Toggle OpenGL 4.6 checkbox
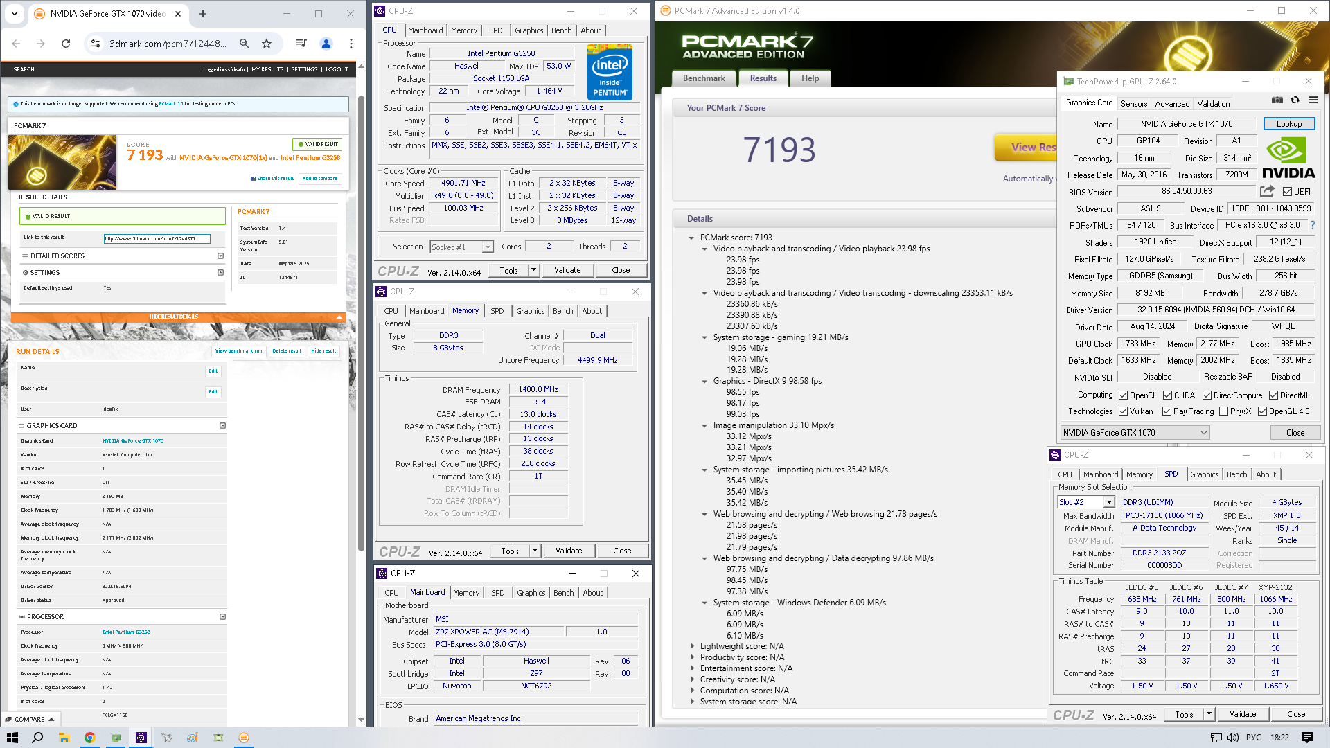 (1262, 411)
